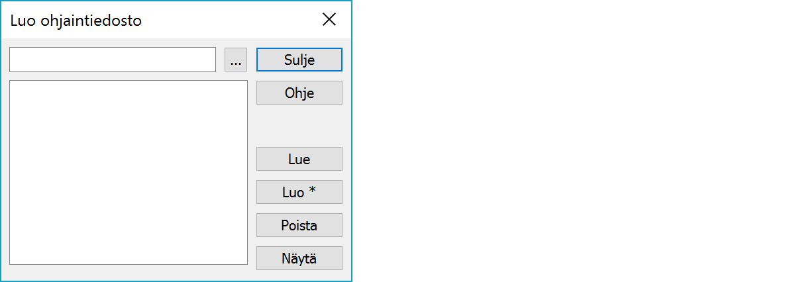The image size is (795, 282).
Task: Click the file path text field
Action: 113,60
